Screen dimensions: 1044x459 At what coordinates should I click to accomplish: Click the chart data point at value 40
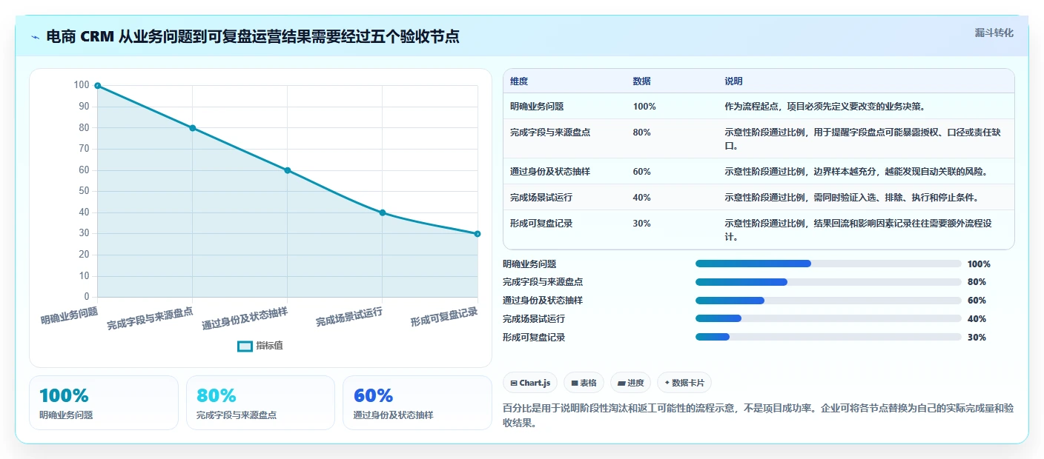382,212
